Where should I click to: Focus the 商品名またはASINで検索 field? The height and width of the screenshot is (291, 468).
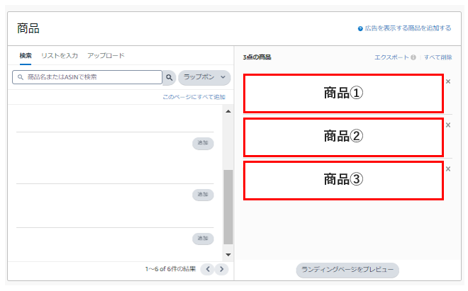pos(87,77)
